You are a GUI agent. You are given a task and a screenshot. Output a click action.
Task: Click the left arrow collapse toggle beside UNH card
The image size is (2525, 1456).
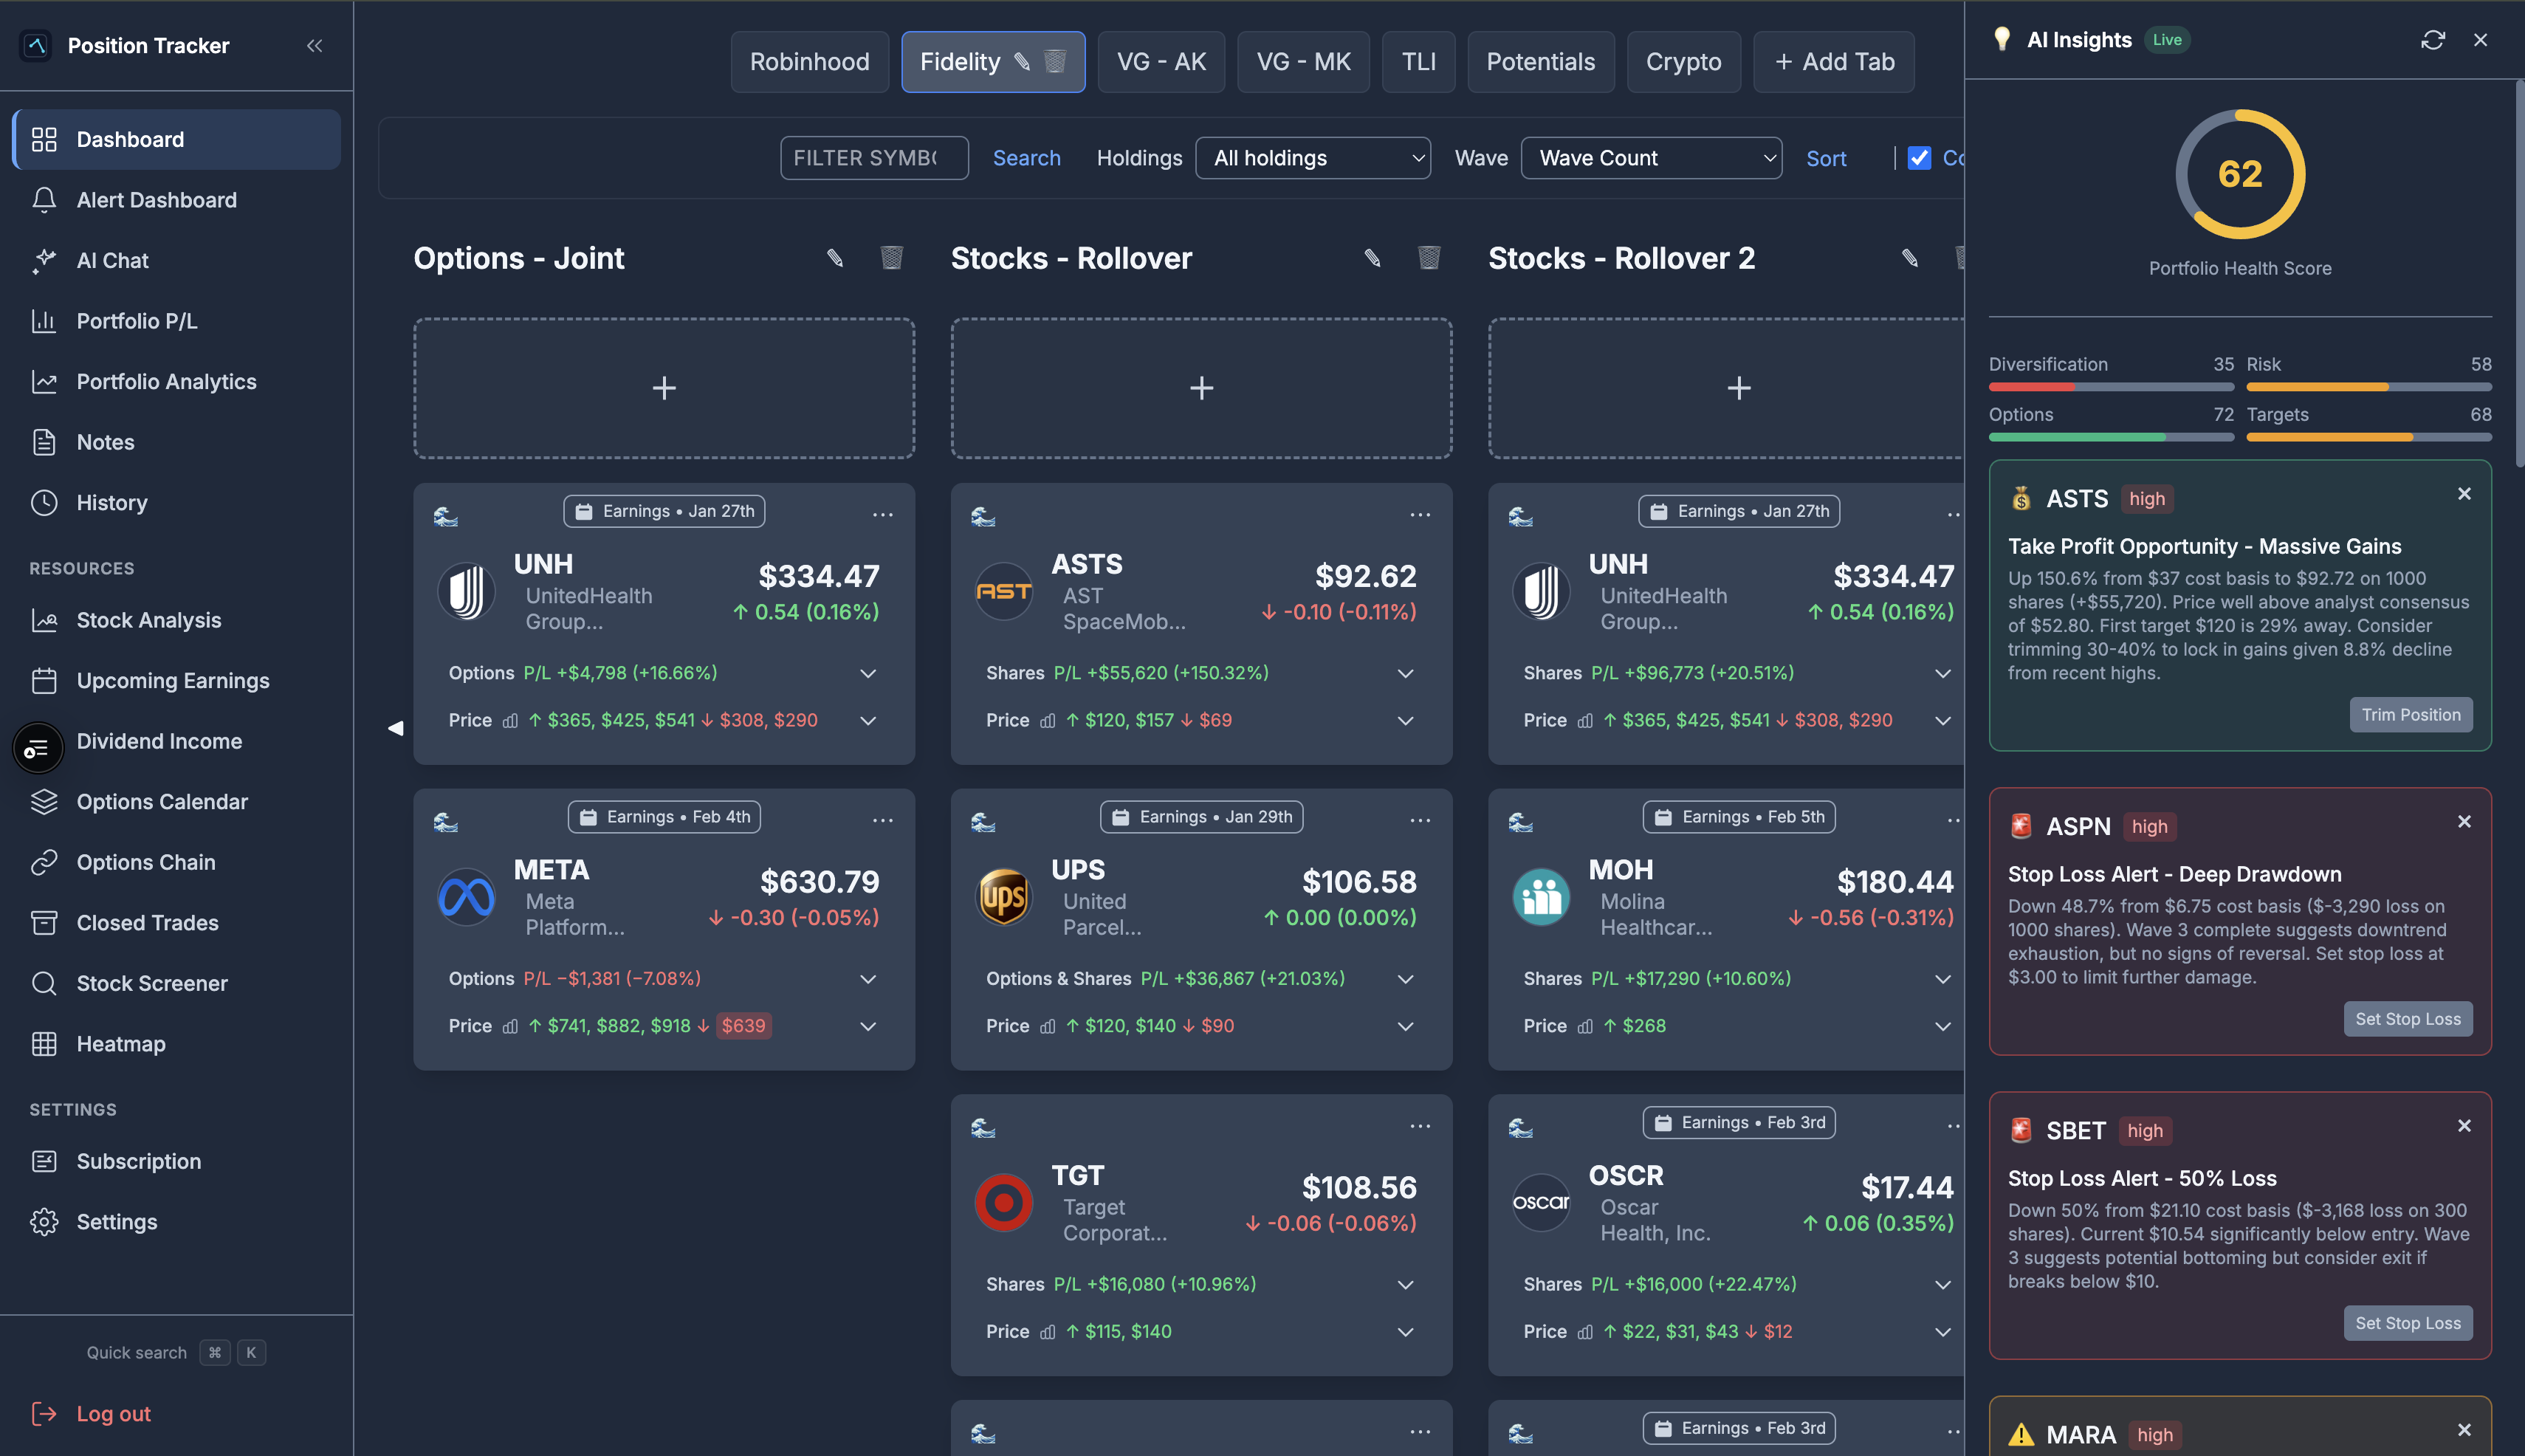pos(395,728)
